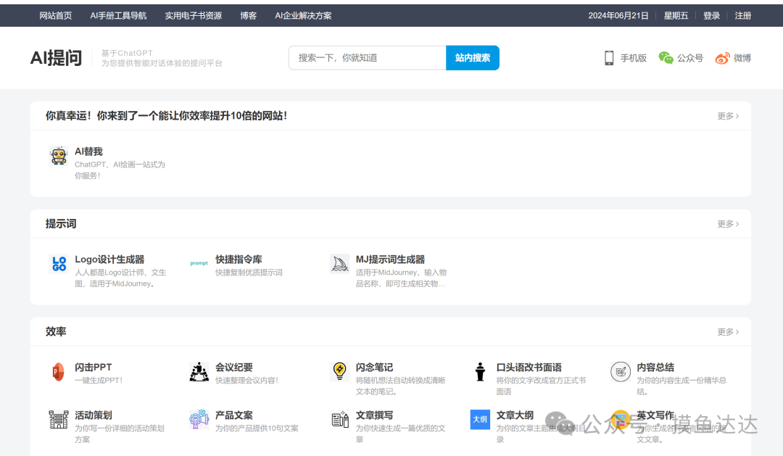
Task: Select the 闪击PPT PowerPoint icon
Action: (x=58, y=371)
